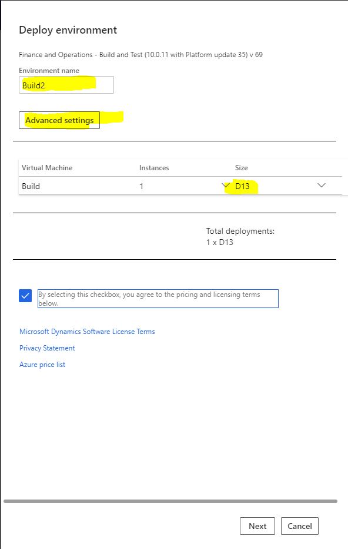Screen dimensions: 348x549
Task: Click the Total deployments summary text
Action: [x=240, y=237]
